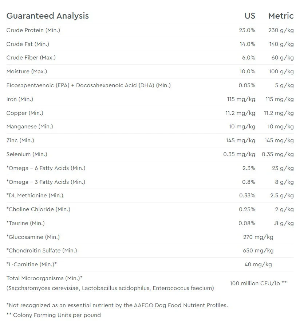Click the 11.2 mg/kg copper US value
Image resolution: width=300 pixels, height=321 pixels.
click(x=240, y=113)
